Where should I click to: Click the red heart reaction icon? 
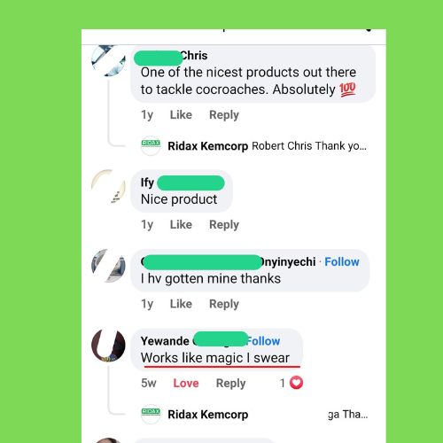296,383
